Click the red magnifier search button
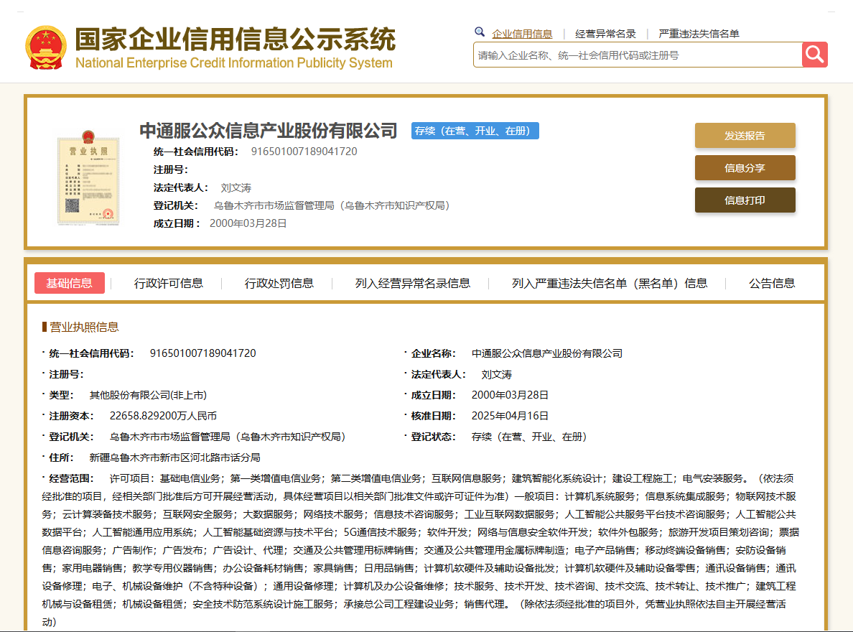This screenshot has height=632, width=853. click(x=814, y=55)
